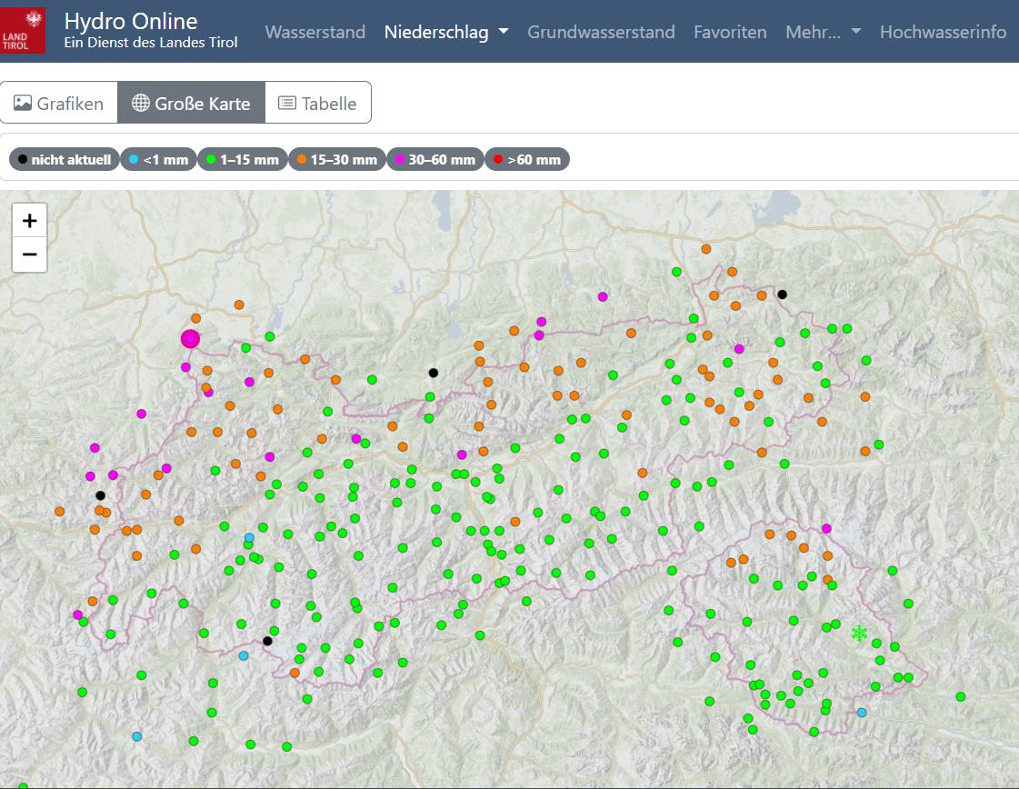Click the blue station dot near the bottom right

click(861, 712)
